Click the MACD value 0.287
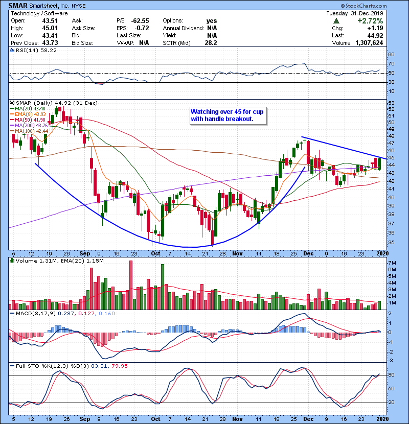 [66, 314]
